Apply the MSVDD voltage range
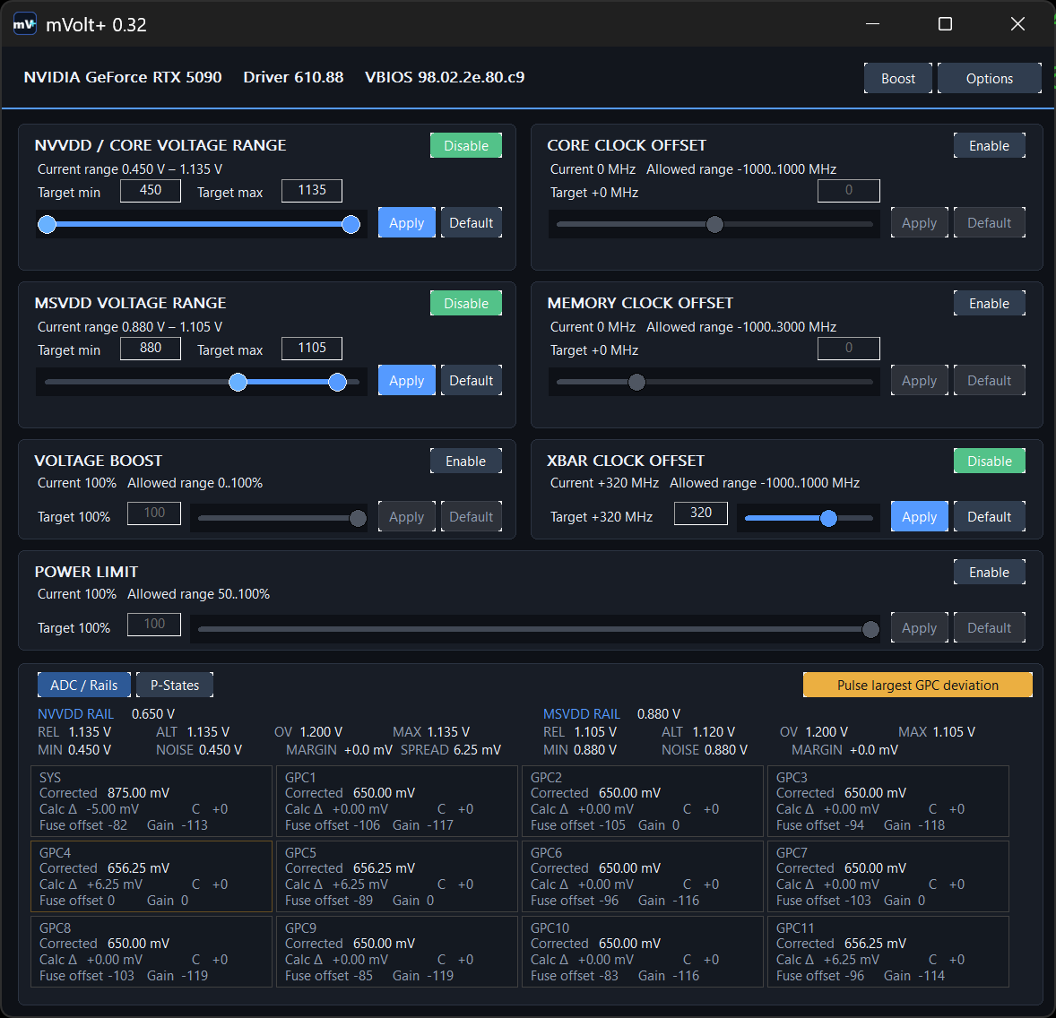 click(x=406, y=380)
